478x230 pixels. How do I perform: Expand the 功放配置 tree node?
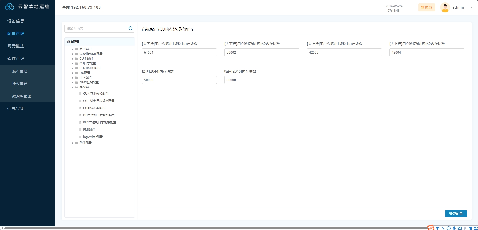point(73,143)
